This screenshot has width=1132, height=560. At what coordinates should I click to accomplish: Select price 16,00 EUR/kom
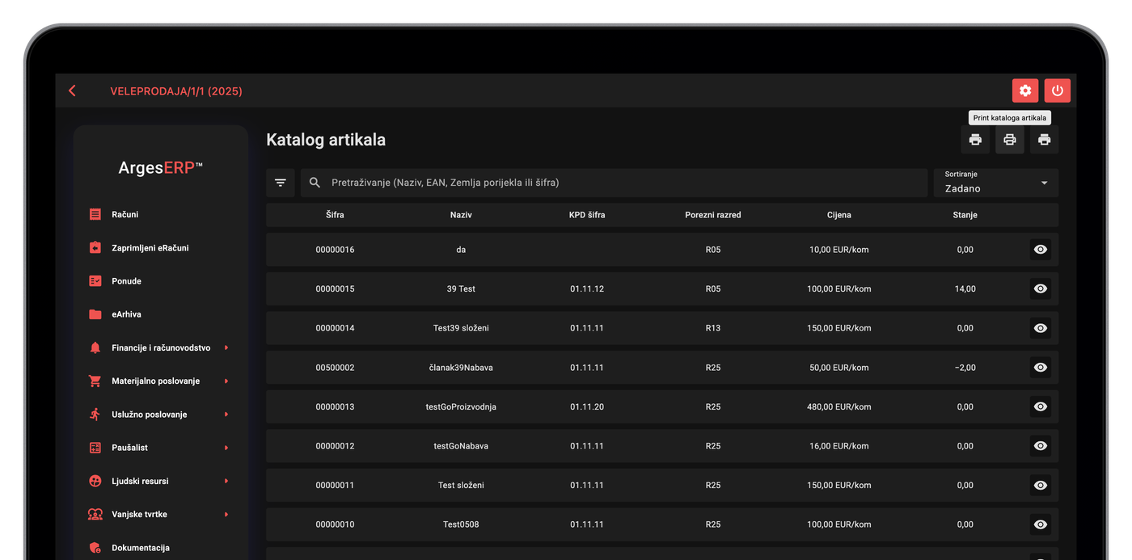[839, 446]
